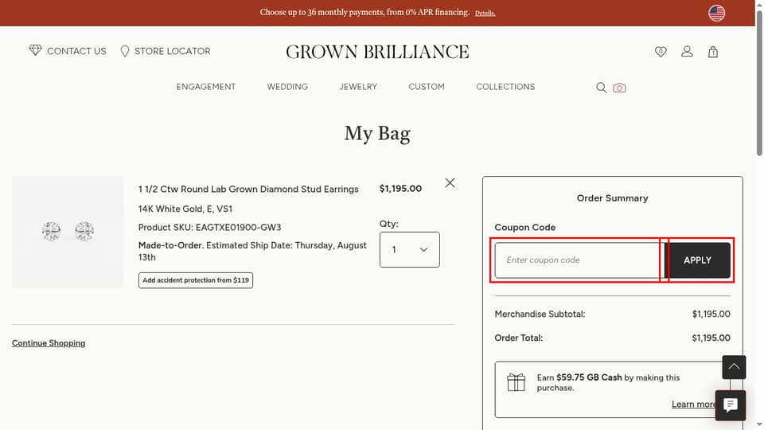Click the Order Summary heading
This screenshot has height=430, width=764.
[x=613, y=198]
